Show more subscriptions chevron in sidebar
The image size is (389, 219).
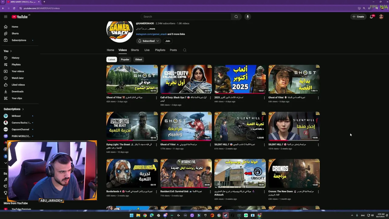click(5, 163)
